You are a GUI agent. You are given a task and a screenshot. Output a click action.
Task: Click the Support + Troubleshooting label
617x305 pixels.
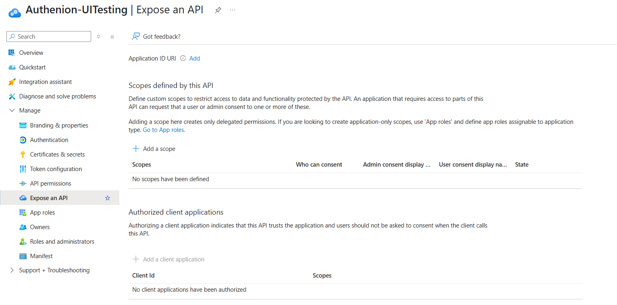pyautogui.click(x=54, y=270)
